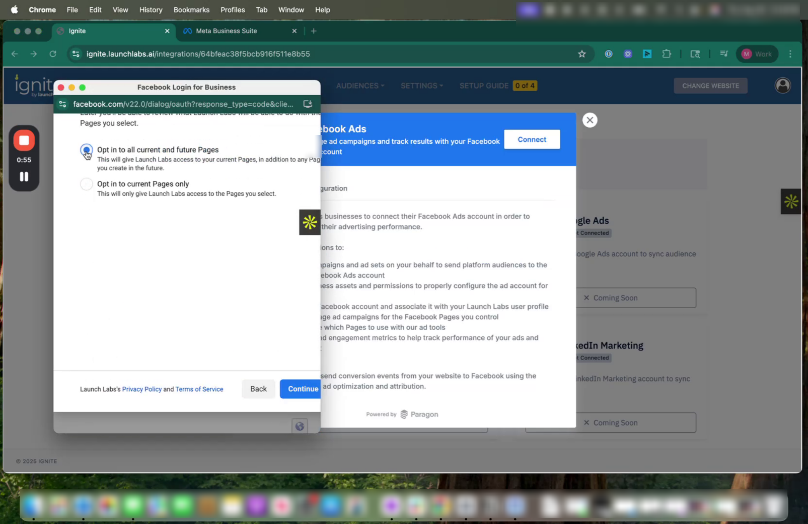Open the History menu
Viewport: 808px width, 524px height.
151,10
